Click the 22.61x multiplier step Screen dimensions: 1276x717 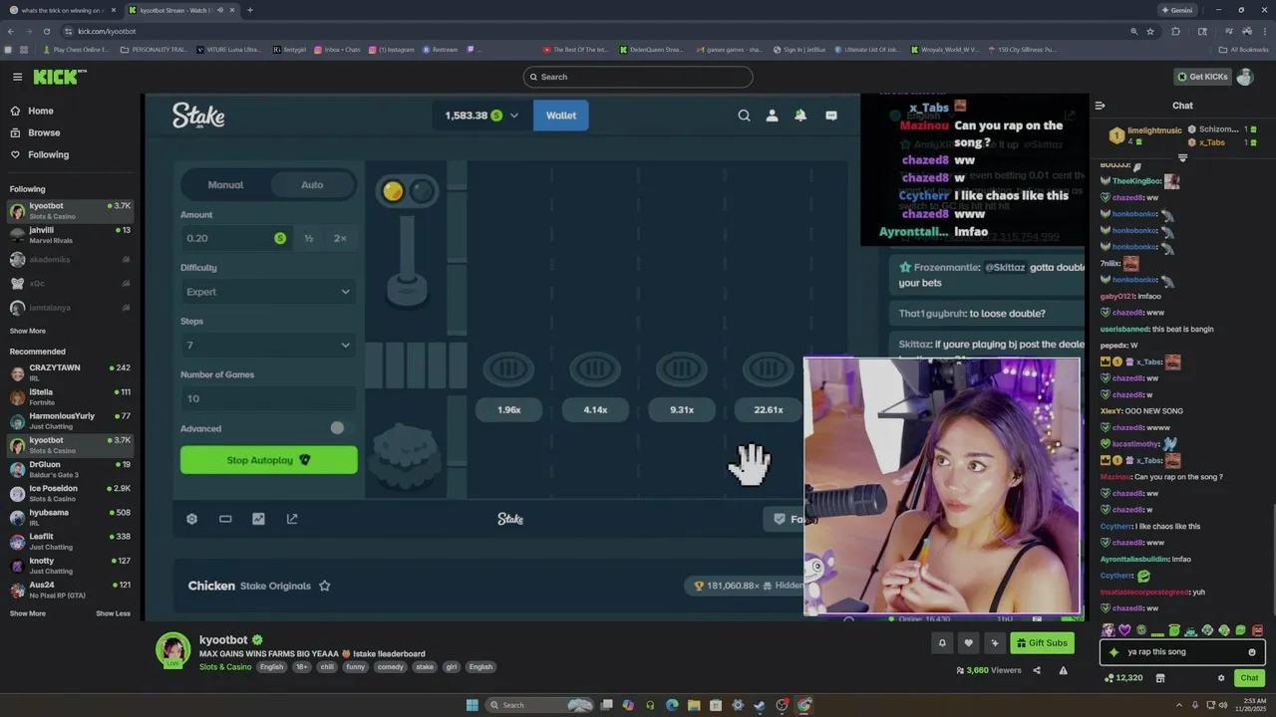click(x=769, y=409)
